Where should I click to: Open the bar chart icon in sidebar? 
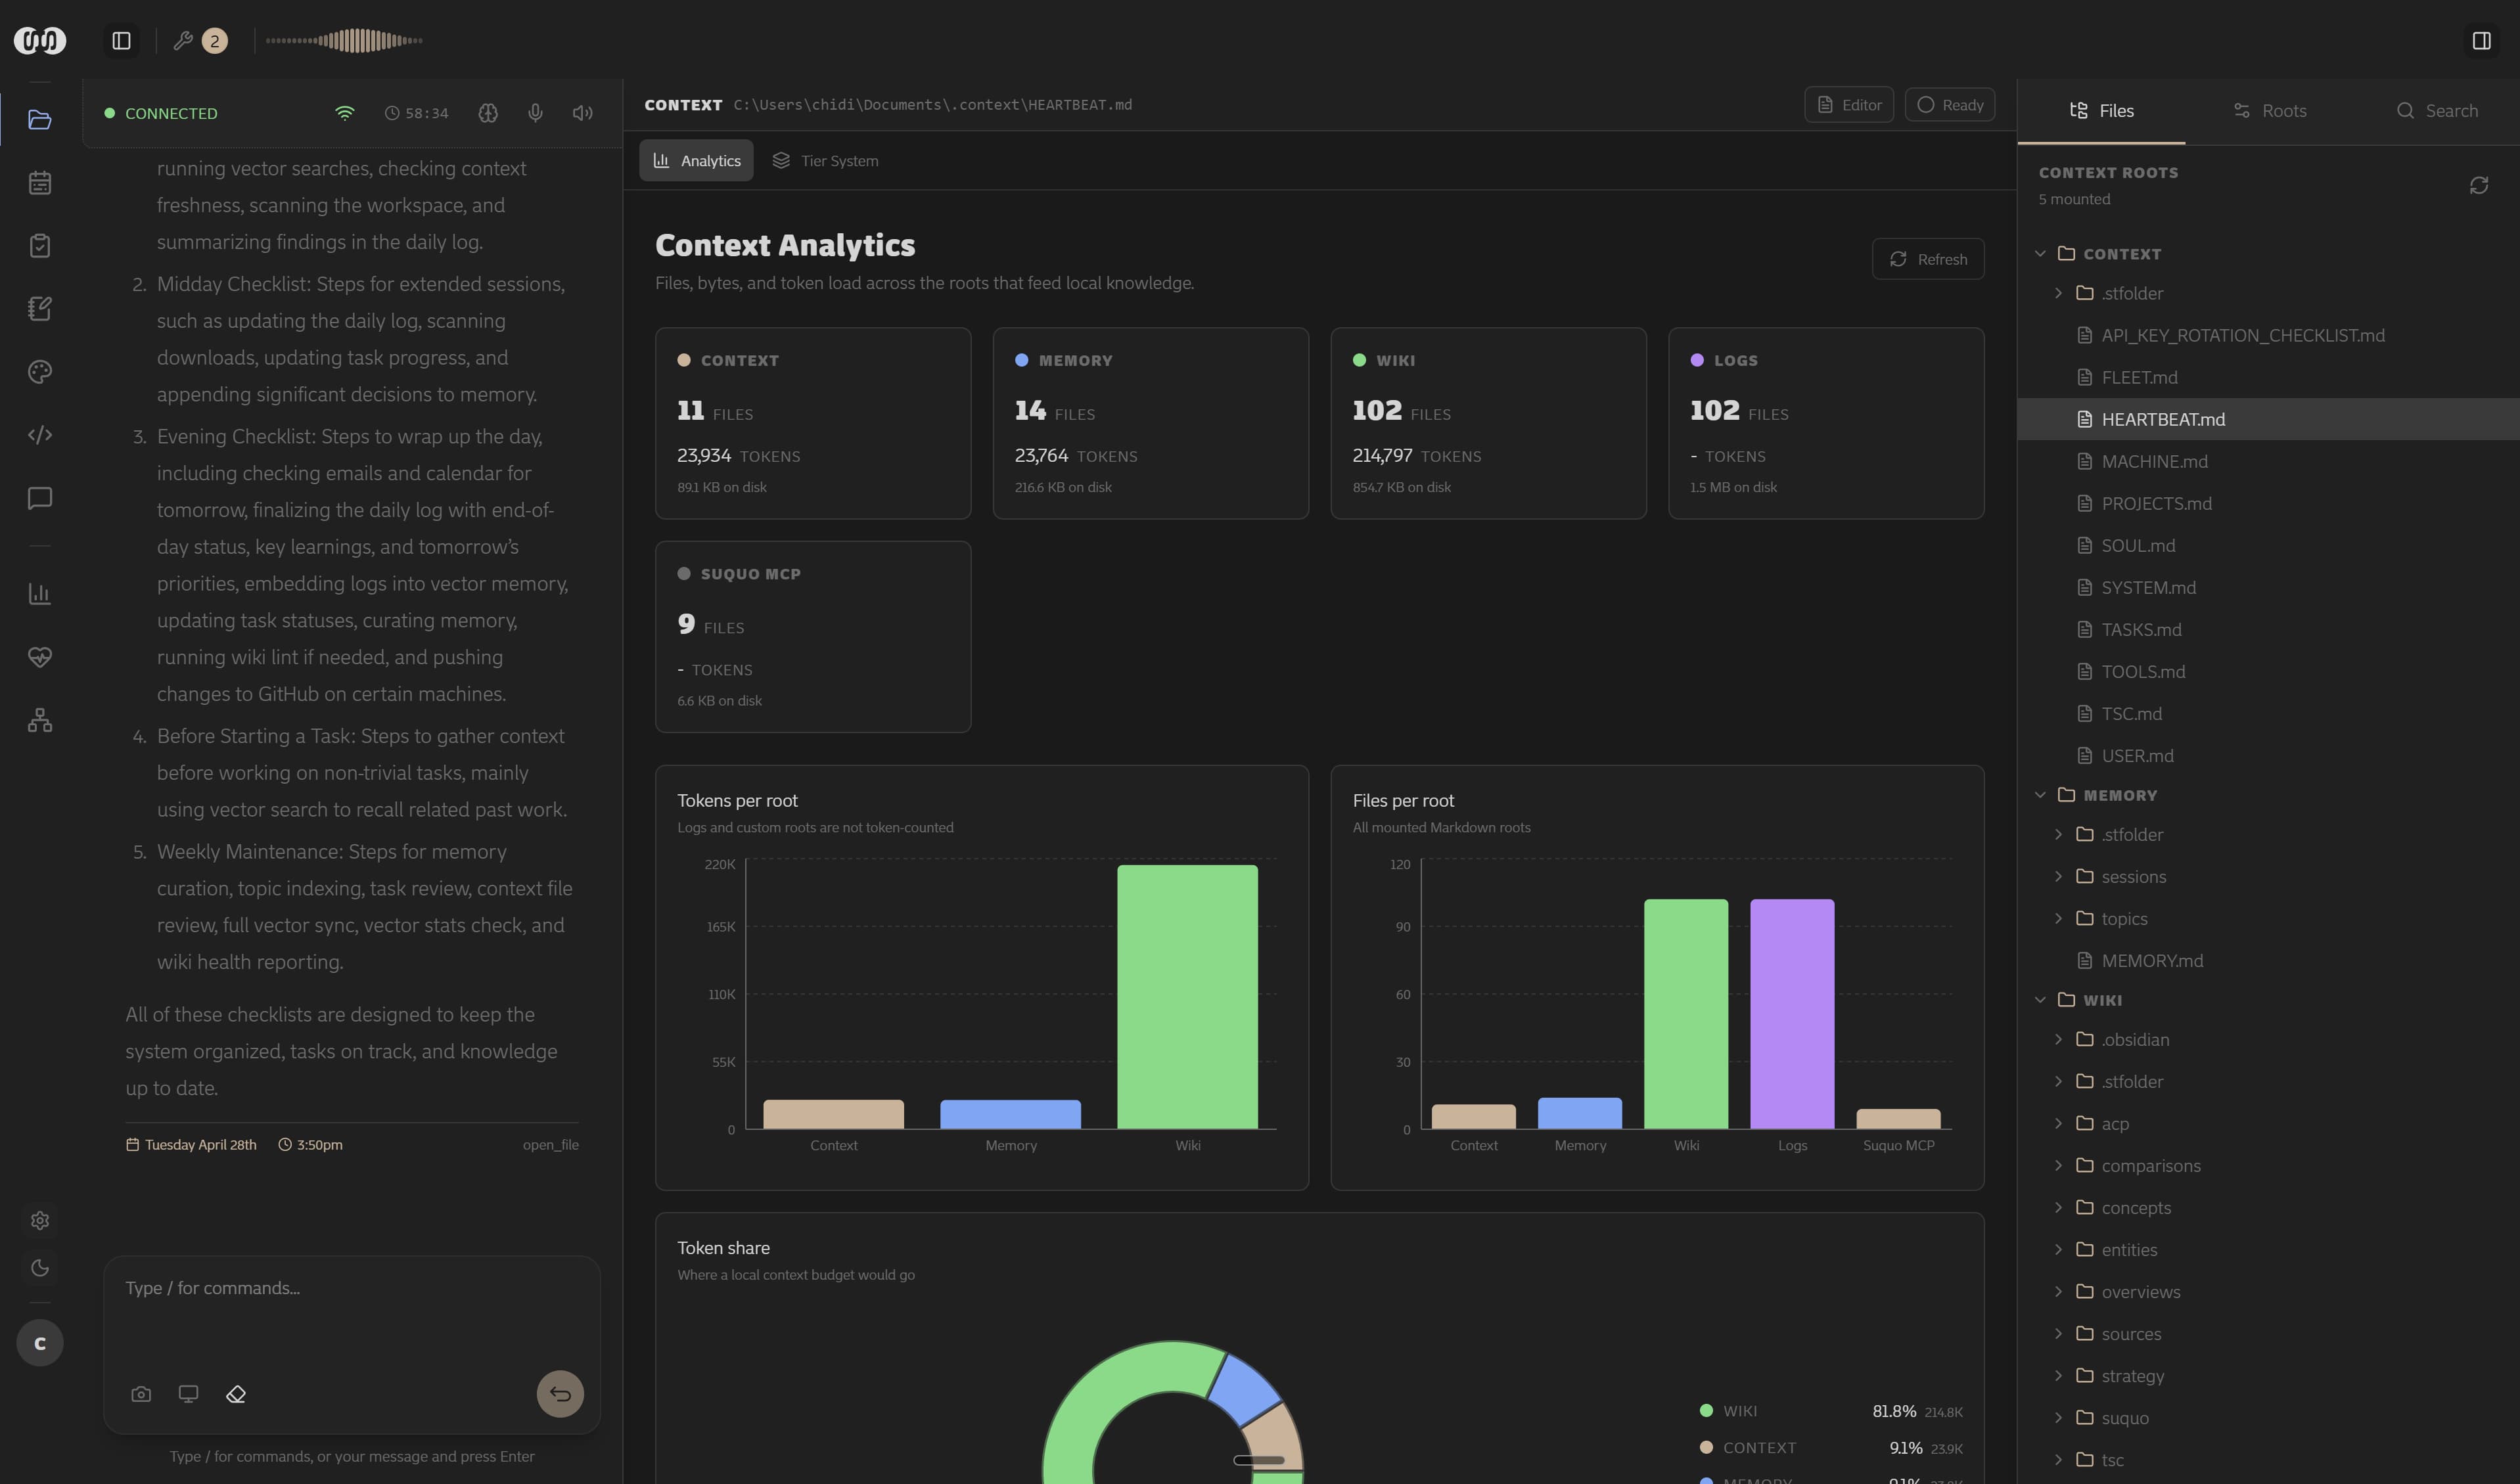click(x=40, y=594)
